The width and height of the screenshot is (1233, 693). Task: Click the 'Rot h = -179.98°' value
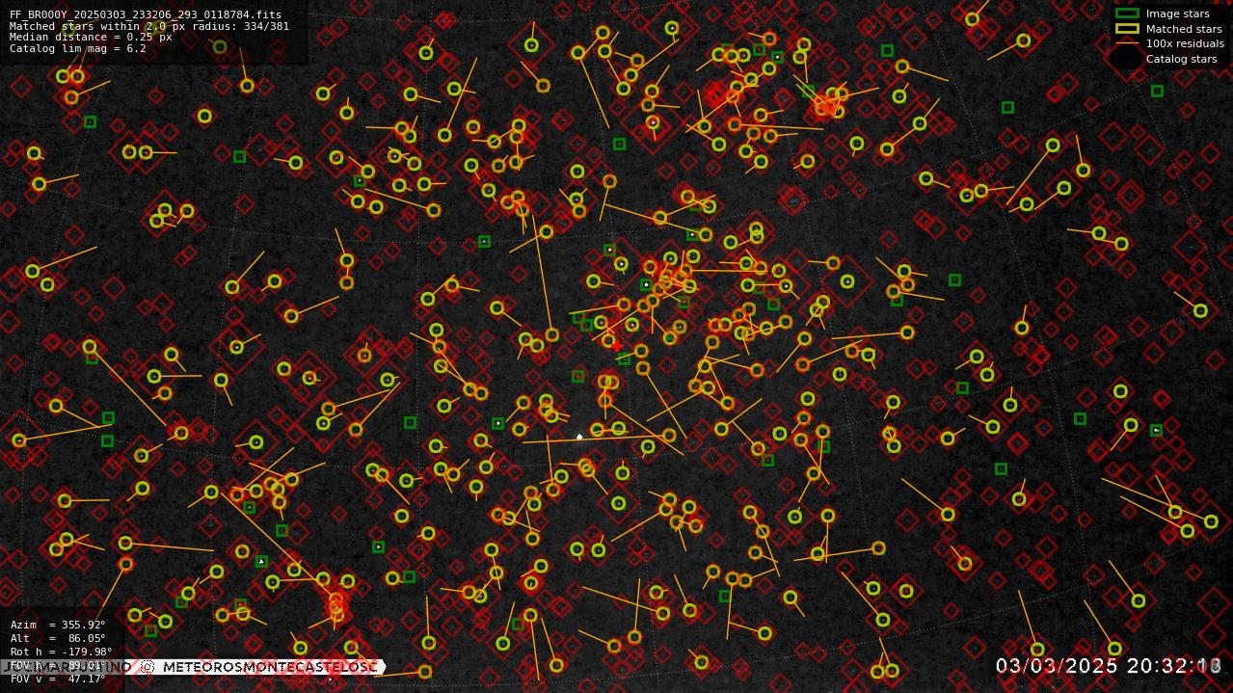(62, 652)
